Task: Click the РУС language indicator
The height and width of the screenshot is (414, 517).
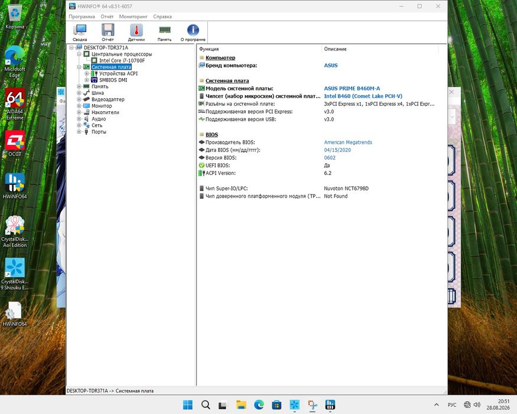Action: 452,405
